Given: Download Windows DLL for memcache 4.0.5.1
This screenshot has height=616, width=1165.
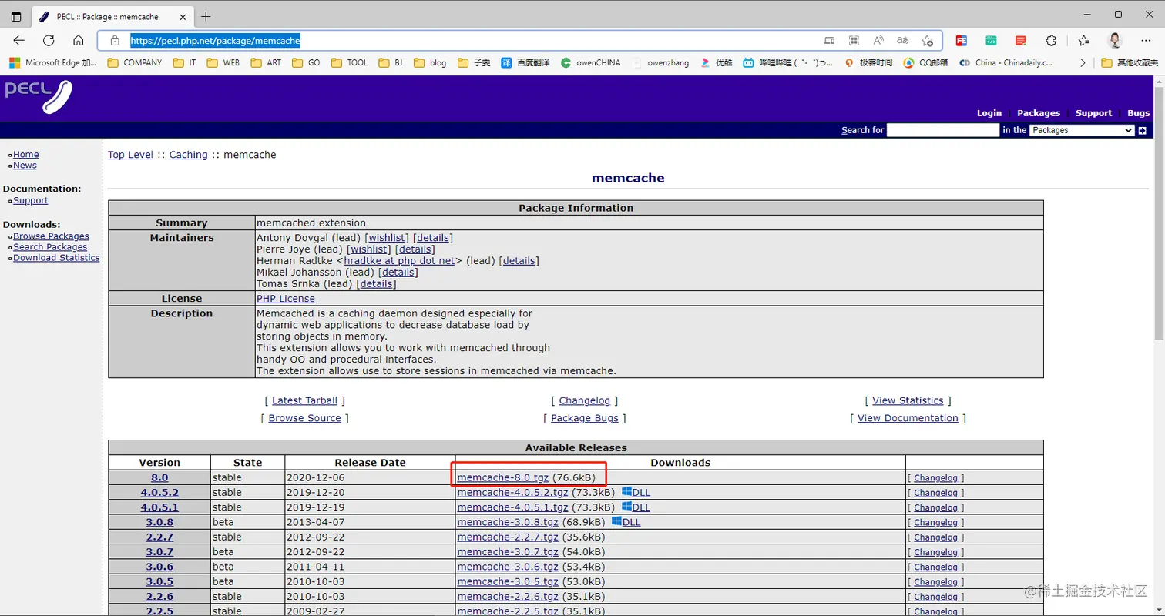Looking at the screenshot, I should tap(636, 507).
